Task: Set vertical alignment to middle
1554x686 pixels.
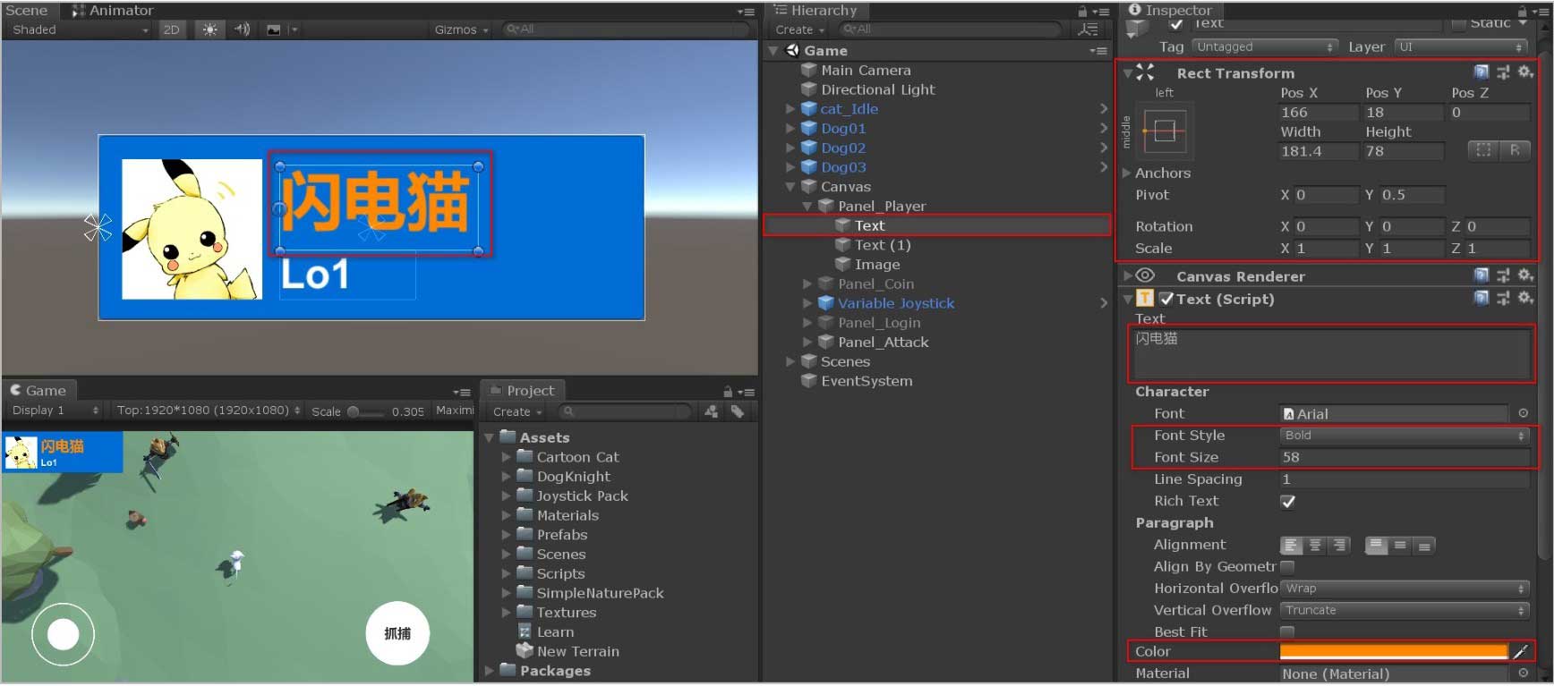Action: point(1400,545)
